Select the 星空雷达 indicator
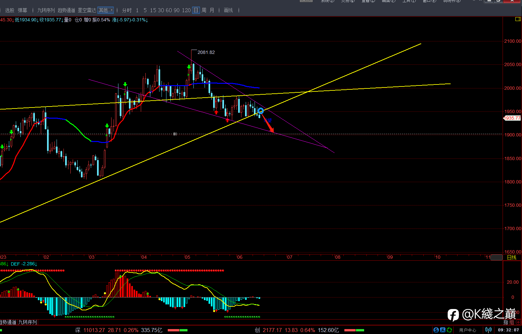The width and height of the screenshot is (522, 334). (x=87, y=10)
